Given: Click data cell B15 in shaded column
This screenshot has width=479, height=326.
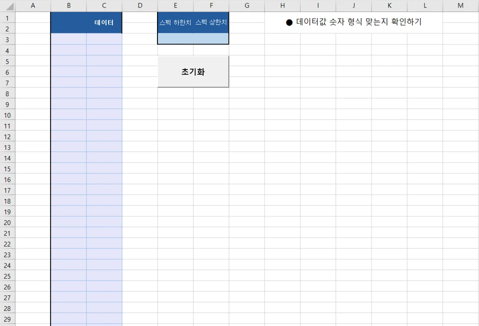Looking at the screenshot, I should pos(68,168).
